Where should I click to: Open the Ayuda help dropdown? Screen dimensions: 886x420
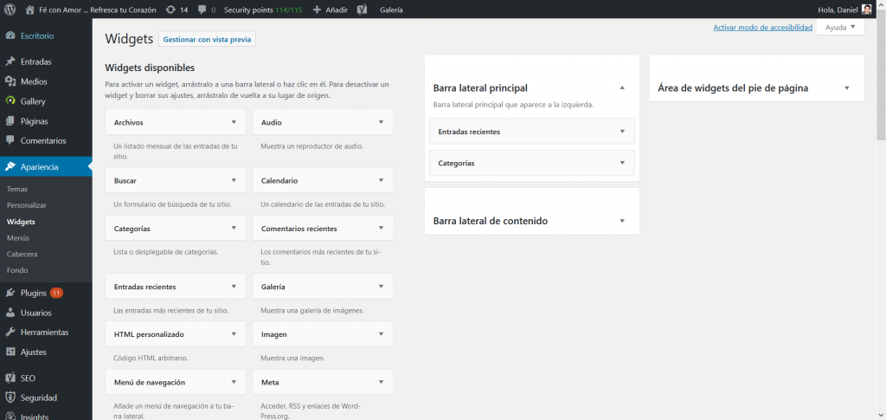840,28
